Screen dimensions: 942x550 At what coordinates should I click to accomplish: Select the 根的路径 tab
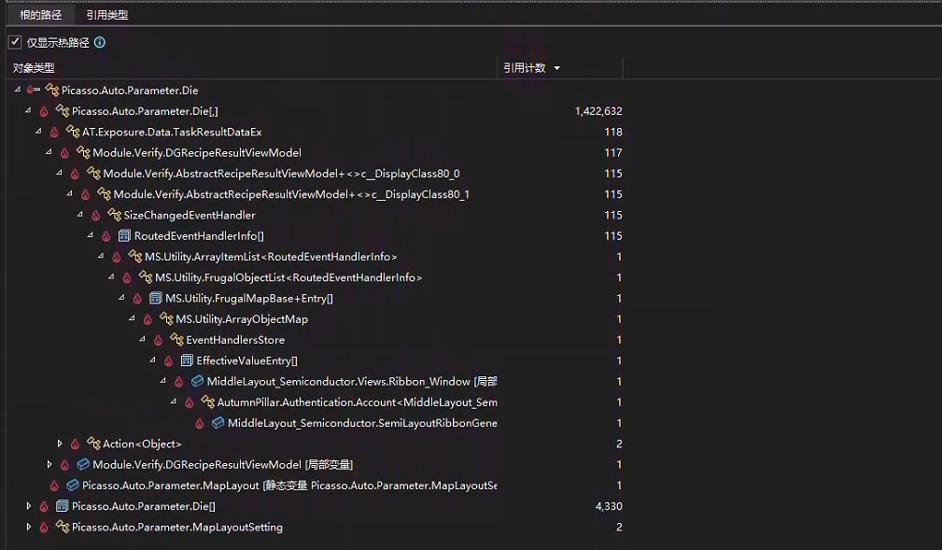(x=40, y=15)
